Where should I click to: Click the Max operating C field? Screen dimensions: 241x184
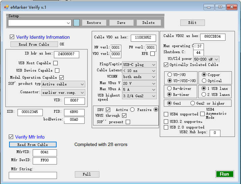pos(199,46)
